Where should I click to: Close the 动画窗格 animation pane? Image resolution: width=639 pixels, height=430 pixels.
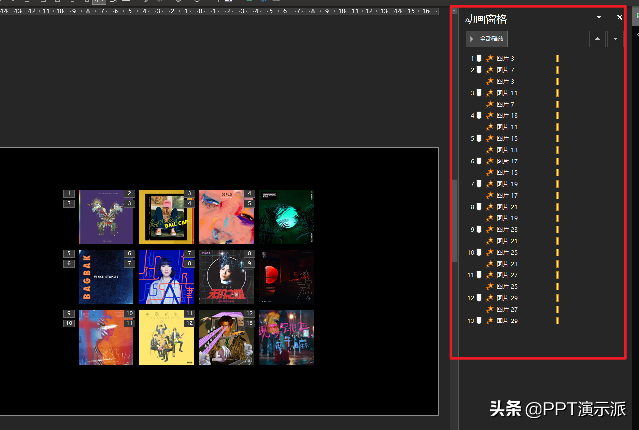[620, 17]
